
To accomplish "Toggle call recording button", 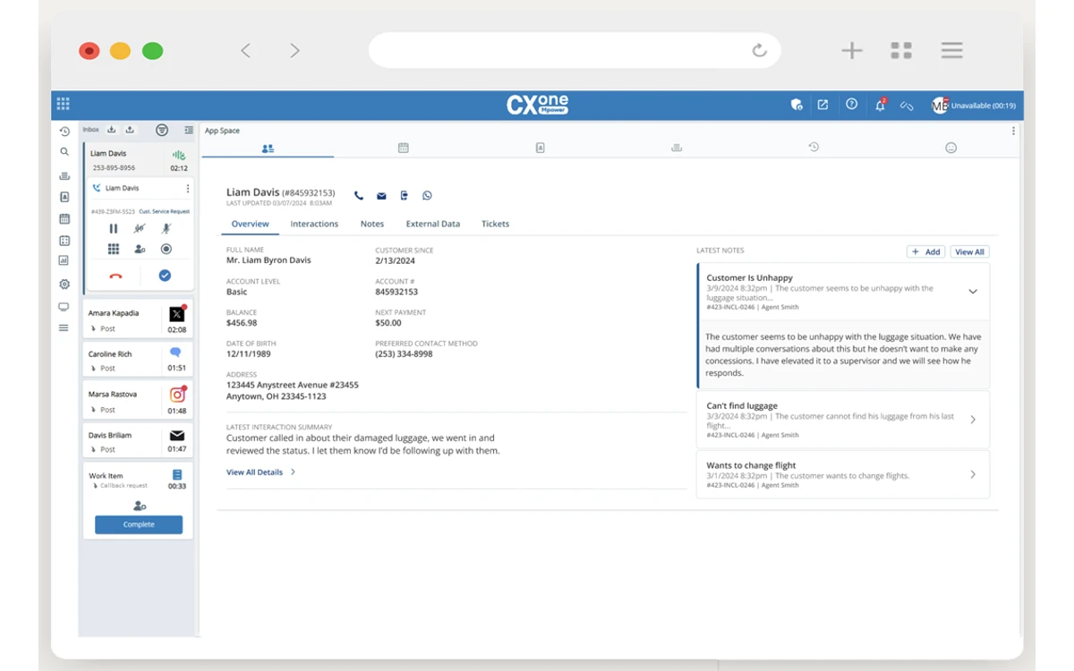I will point(166,250).
